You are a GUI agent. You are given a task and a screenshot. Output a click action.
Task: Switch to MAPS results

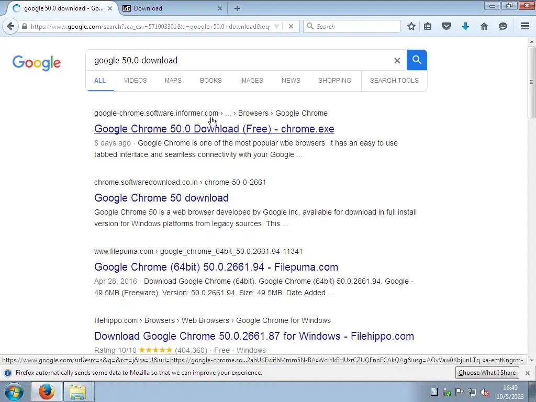[173, 81]
